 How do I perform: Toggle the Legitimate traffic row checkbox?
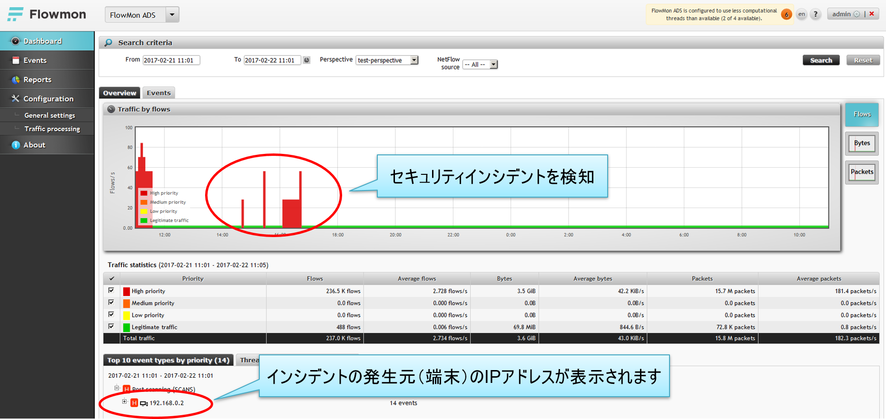[111, 326]
